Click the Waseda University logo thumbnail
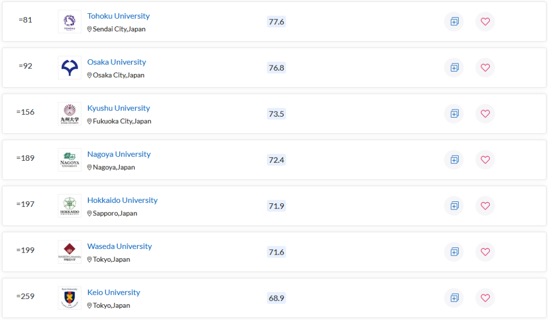 (70, 252)
